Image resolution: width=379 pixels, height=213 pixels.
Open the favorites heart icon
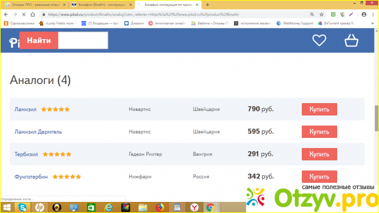[319, 40]
